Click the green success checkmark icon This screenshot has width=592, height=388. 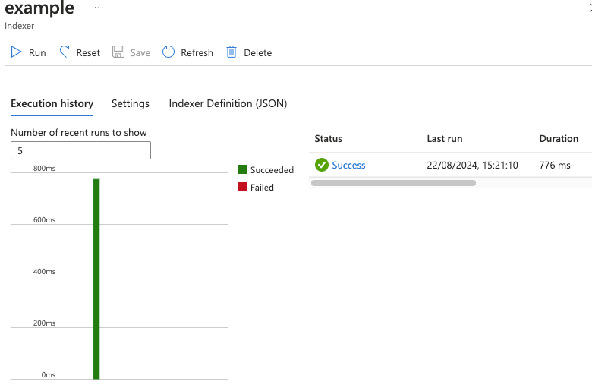[322, 165]
